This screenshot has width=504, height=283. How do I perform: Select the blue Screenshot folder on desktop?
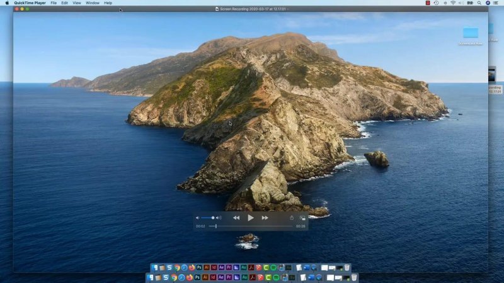click(x=471, y=33)
